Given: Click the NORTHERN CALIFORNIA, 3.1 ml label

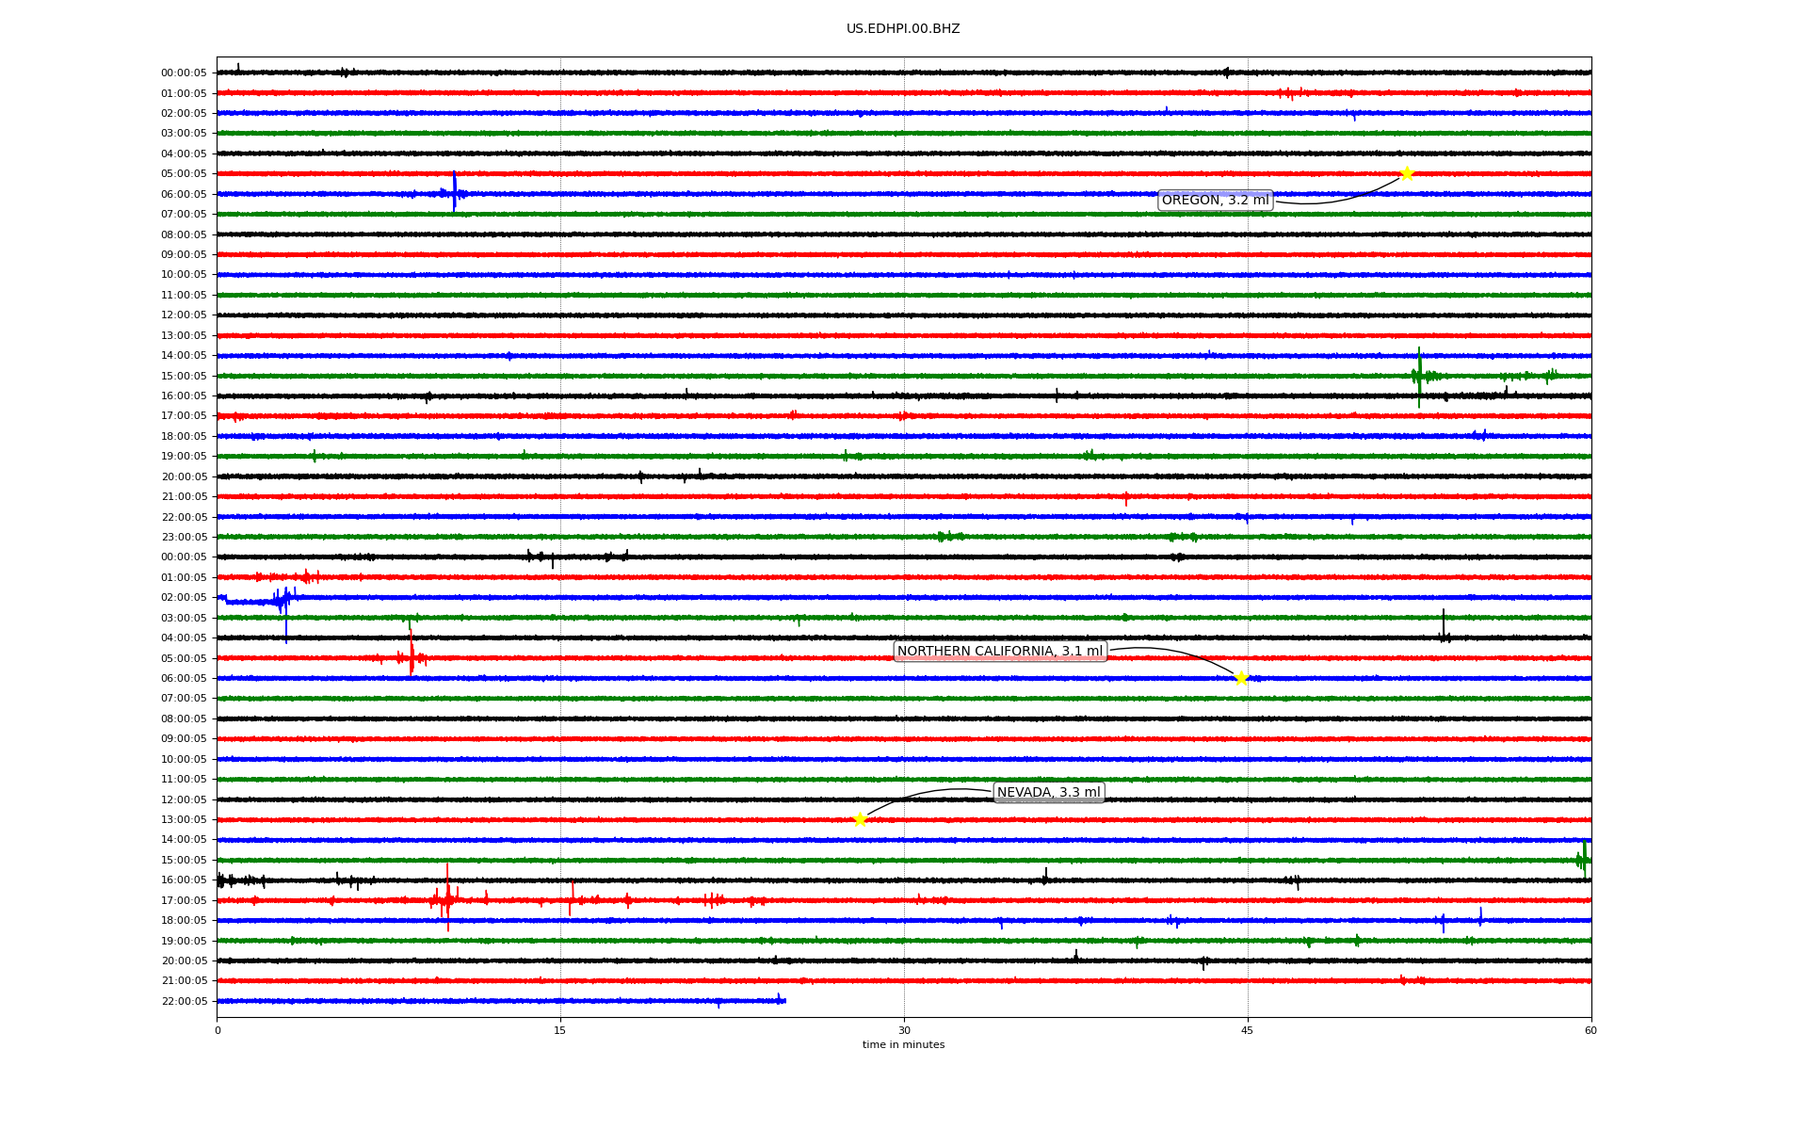Looking at the screenshot, I should pyautogui.click(x=999, y=651).
